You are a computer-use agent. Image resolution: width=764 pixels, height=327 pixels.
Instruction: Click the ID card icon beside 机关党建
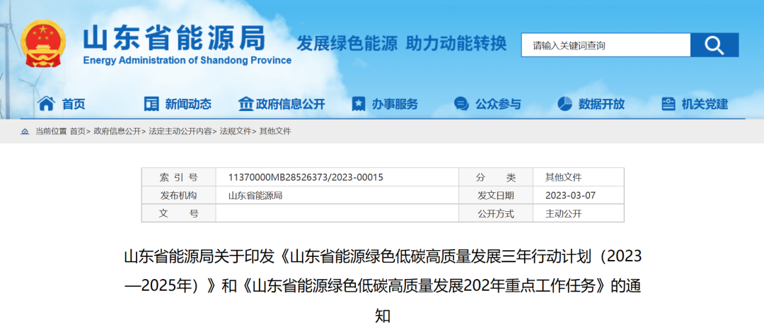coord(668,104)
